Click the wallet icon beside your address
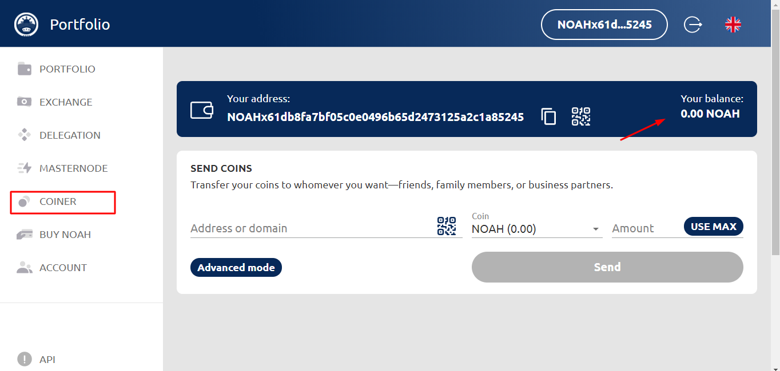The image size is (780, 371). (x=202, y=110)
